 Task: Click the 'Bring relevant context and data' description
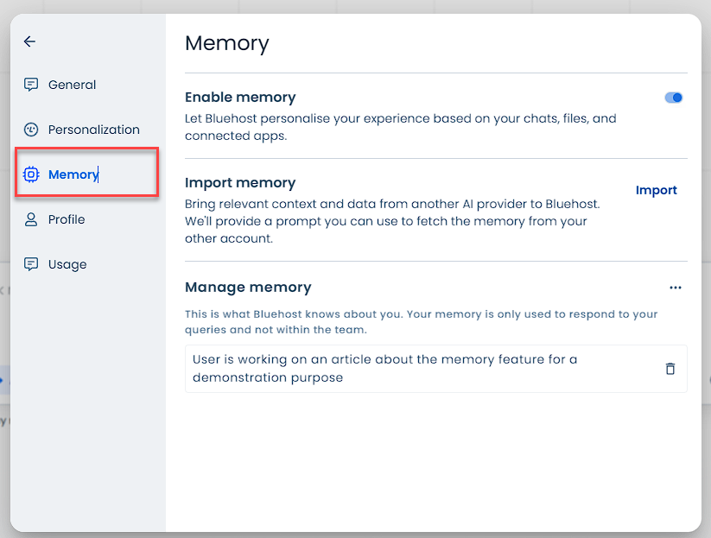tap(392, 221)
